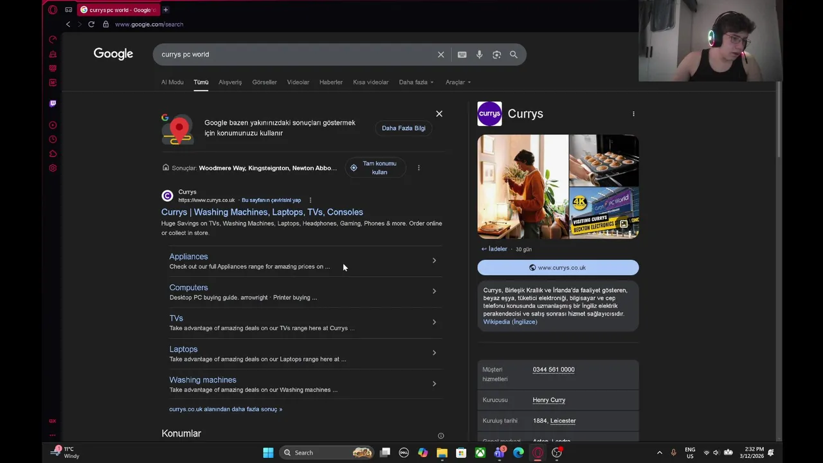Expand the Computers sitelink arrow
823x463 pixels.
(434, 291)
